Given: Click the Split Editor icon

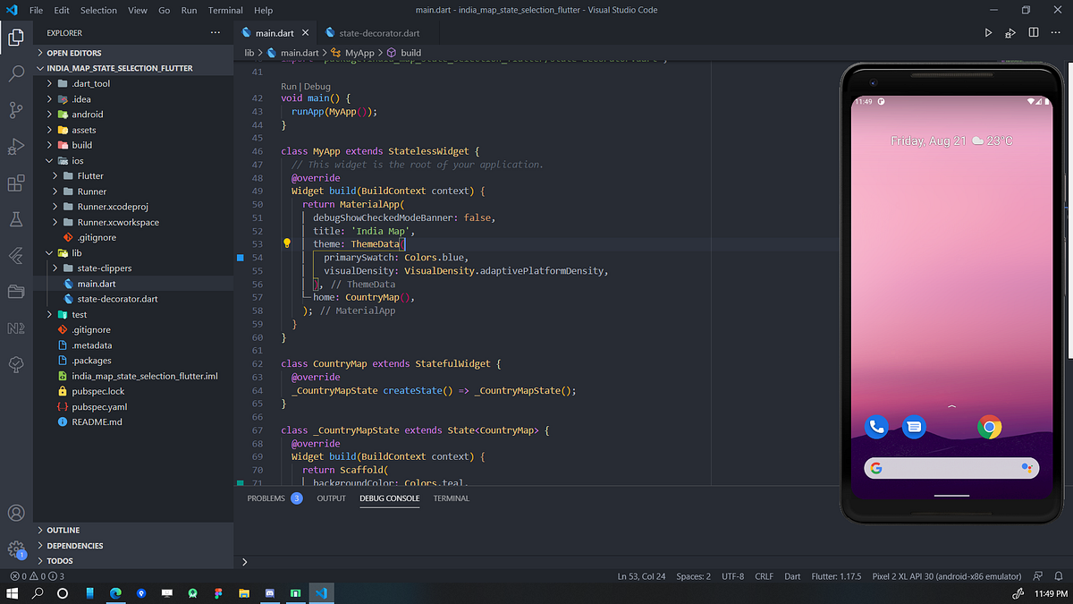Looking at the screenshot, I should [x=1035, y=32].
